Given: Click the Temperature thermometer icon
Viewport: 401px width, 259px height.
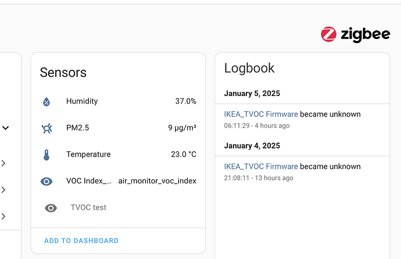Looking at the screenshot, I should [47, 155].
